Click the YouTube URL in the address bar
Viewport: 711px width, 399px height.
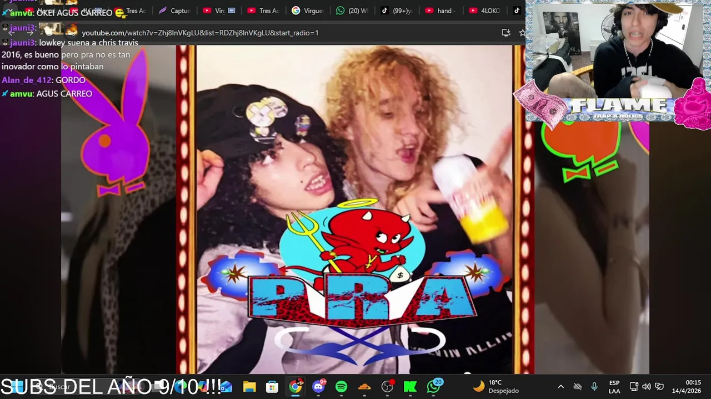[200, 33]
